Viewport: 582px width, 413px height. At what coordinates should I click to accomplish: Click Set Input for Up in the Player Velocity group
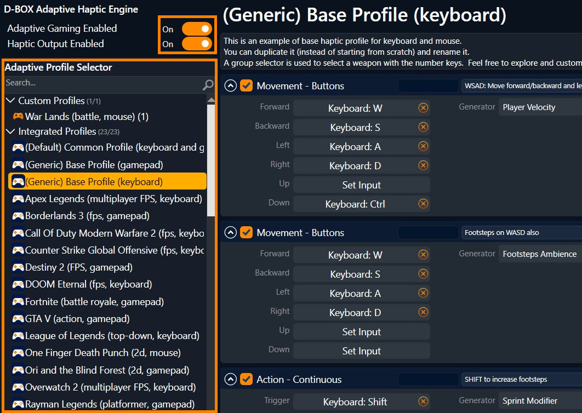click(361, 185)
